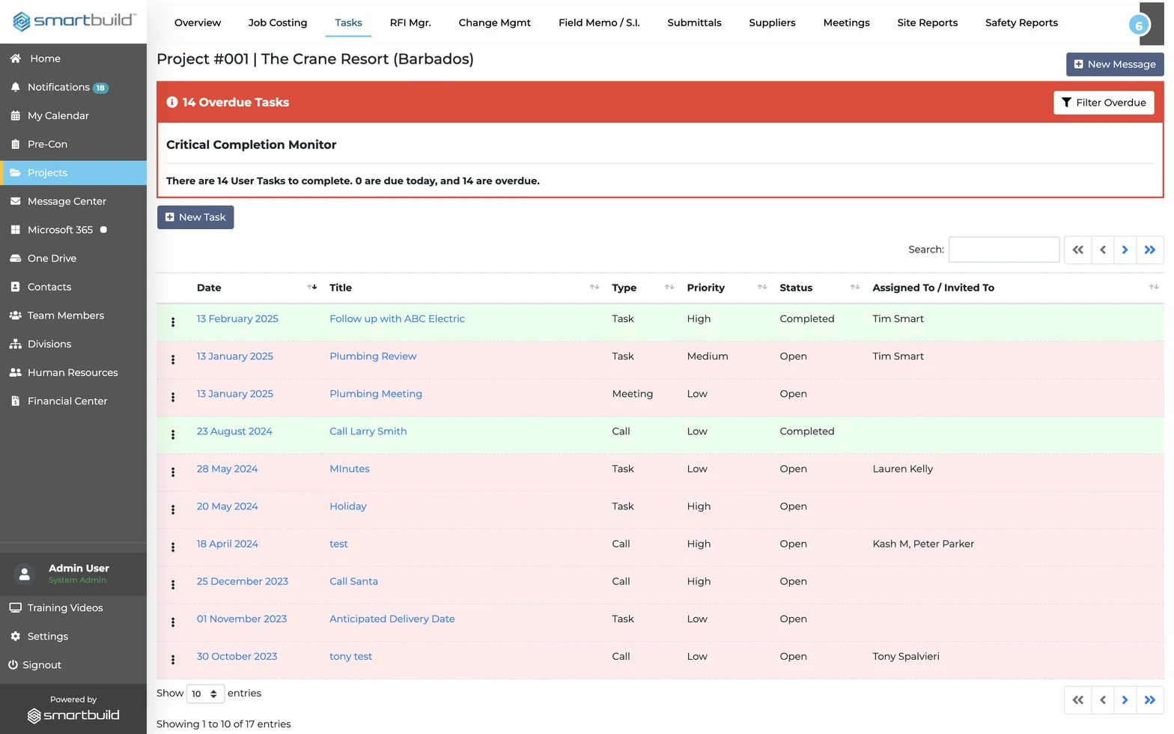Open the entries-per-page dropdown
This screenshot has width=1174, height=734.
tap(205, 694)
